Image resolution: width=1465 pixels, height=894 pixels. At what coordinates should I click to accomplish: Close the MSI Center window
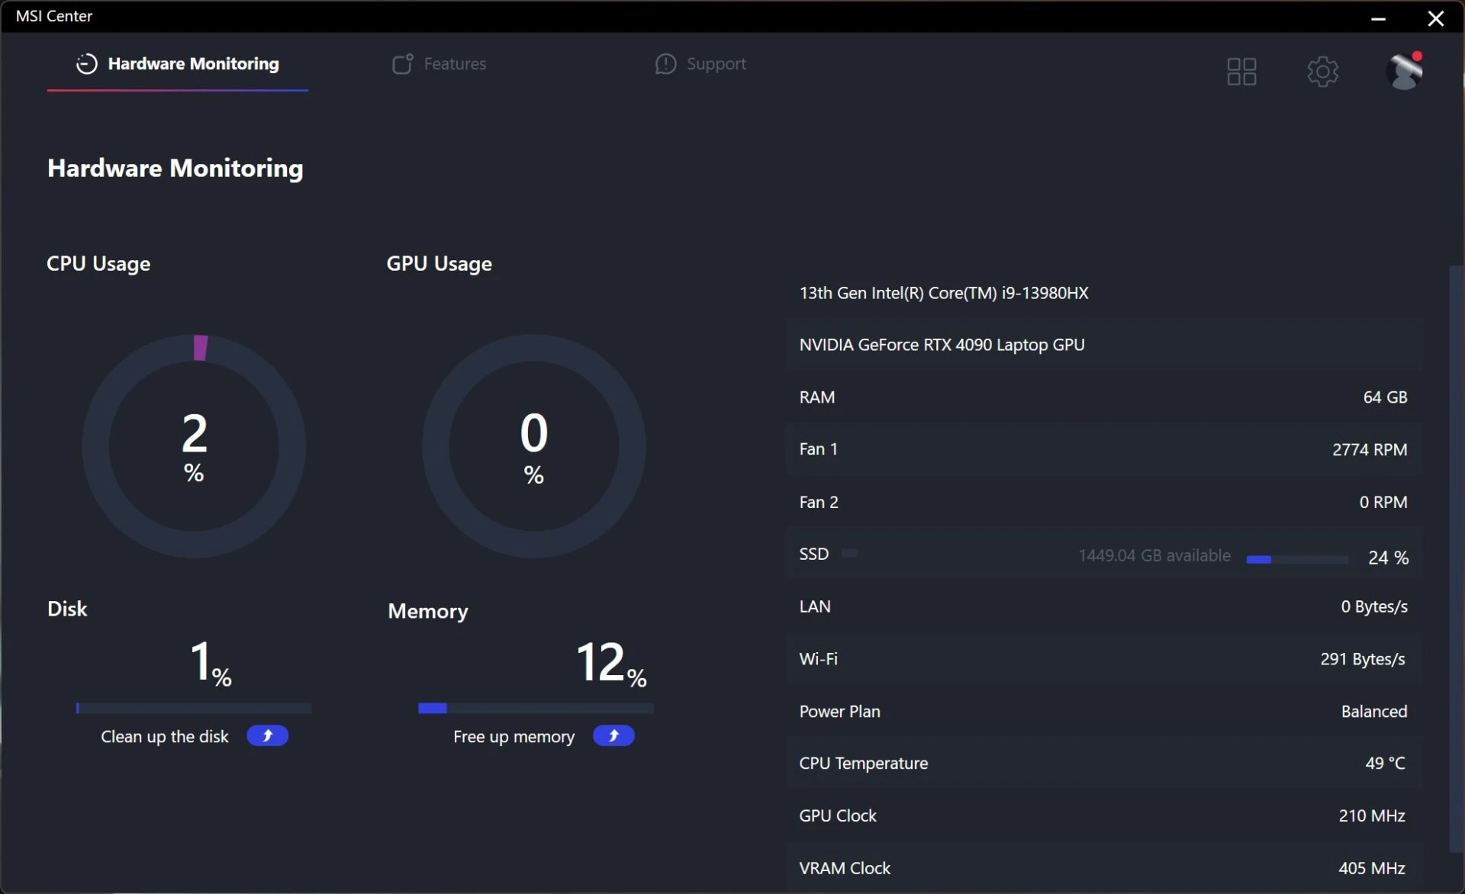[1435, 18]
